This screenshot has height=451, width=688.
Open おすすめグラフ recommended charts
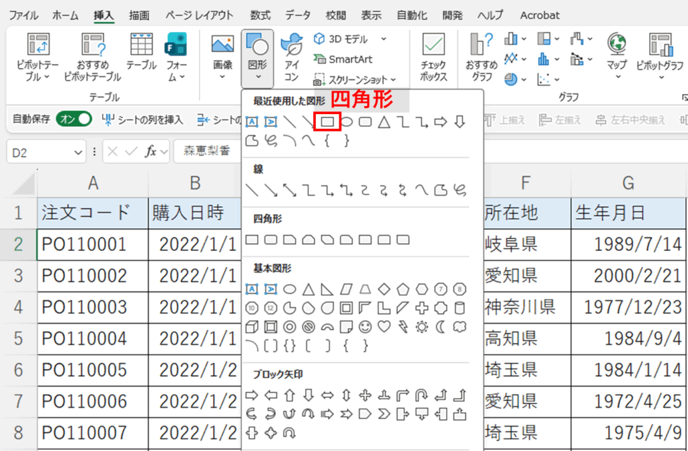482,57
